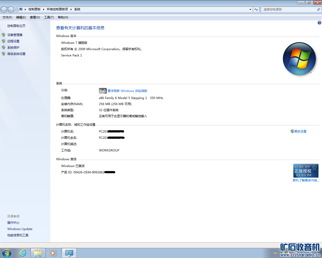Viewport: 322px width, 258px height.
Task: Open the blue Help question mark icon
Action: point(319,23)
